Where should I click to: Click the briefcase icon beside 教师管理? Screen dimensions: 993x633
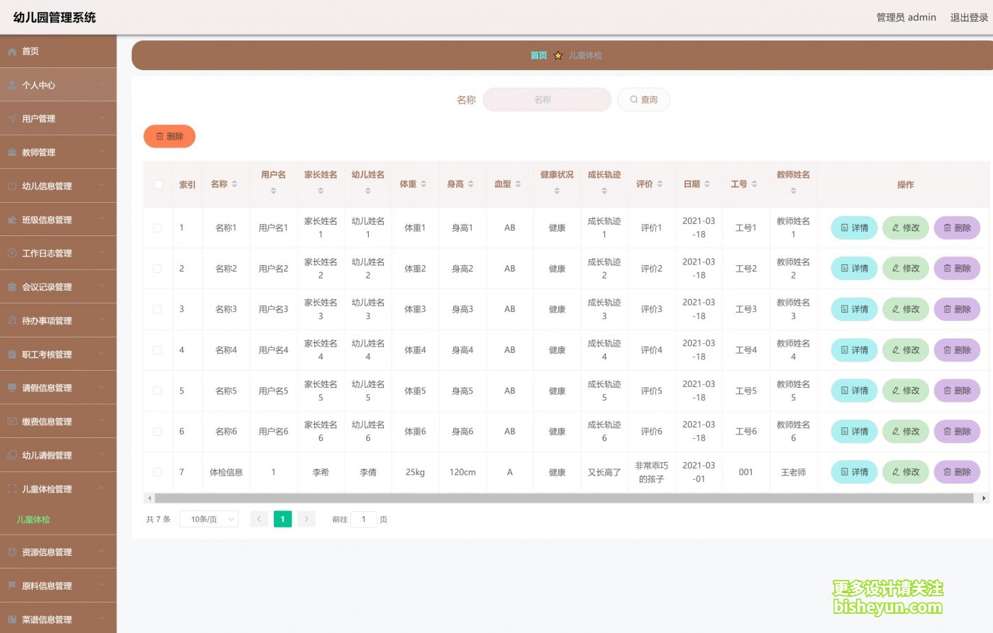point(12,152)
